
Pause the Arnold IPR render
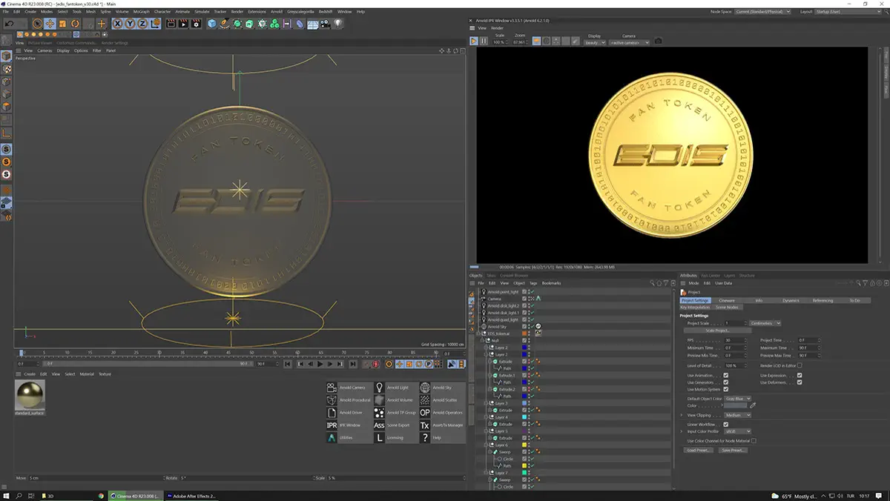tap(484, 42)
